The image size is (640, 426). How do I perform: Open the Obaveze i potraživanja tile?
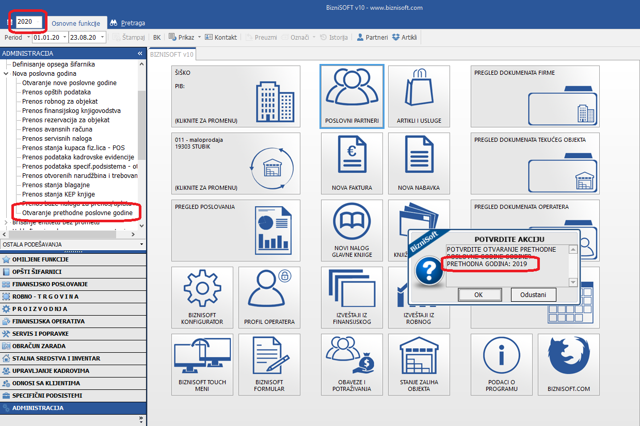[x=352, y=365]
